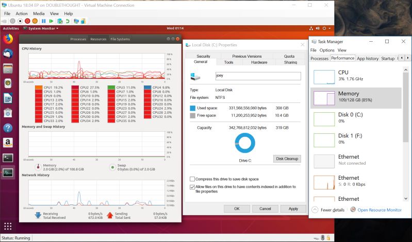Uncheck Allow files to have contents indexed
The height and width of the screenshot is (242, 412).
(192, 187)
